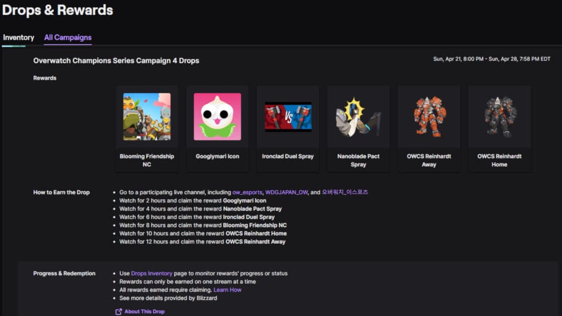The height and width of the screenshot is (316, 562).
Task: Collapse the Overwatch Champions Series Campaign 4 Drops title
Action: click(116, 61)
